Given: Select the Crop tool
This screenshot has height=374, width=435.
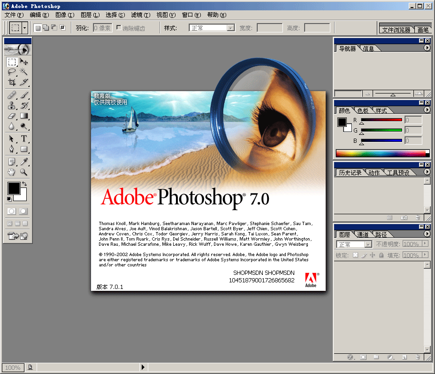Looking at the screenshot, I should pyautogui.click(x=12, y=82).
